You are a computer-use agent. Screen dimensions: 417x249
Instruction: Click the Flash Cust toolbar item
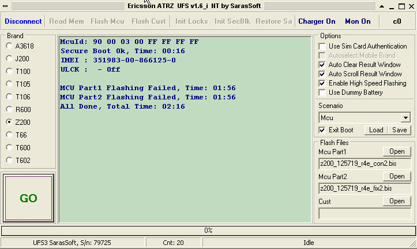(149, 21)
